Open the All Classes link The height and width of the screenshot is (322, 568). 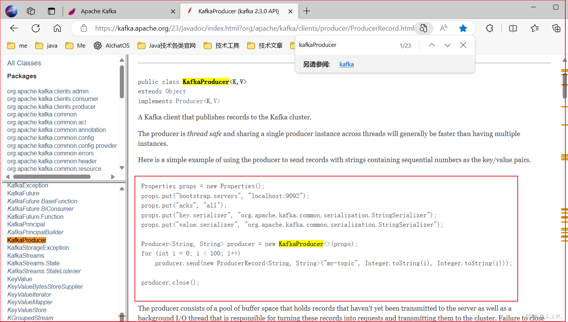point(24,63)
